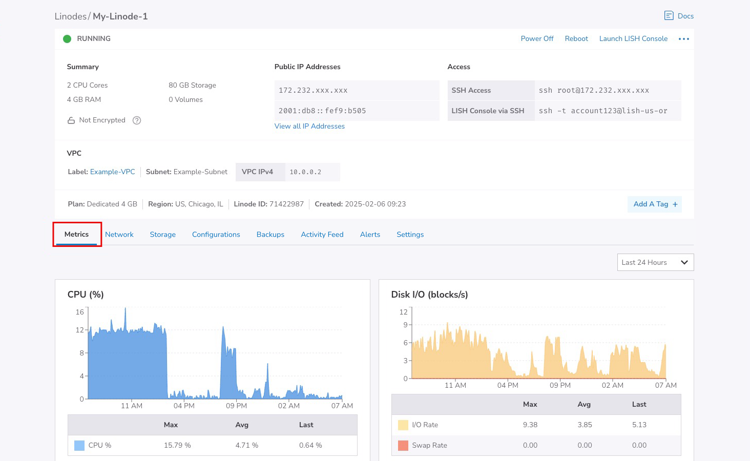Click the Not Encrypted lock icon
Screen dimensions: 750x461
pos(71,120)
